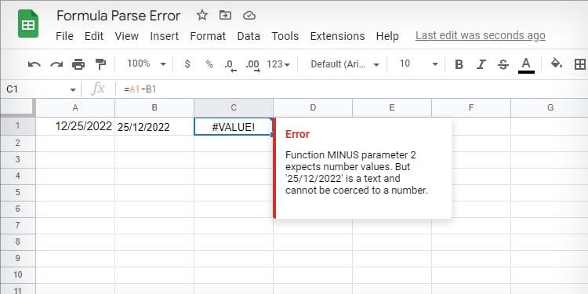Open the font size 10 dropdown
Image resolution: width=588 pixels, height=294 pixels.
(x=418, y=64)
